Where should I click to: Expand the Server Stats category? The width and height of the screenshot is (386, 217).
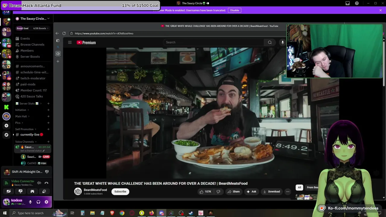tap(29, 104)
